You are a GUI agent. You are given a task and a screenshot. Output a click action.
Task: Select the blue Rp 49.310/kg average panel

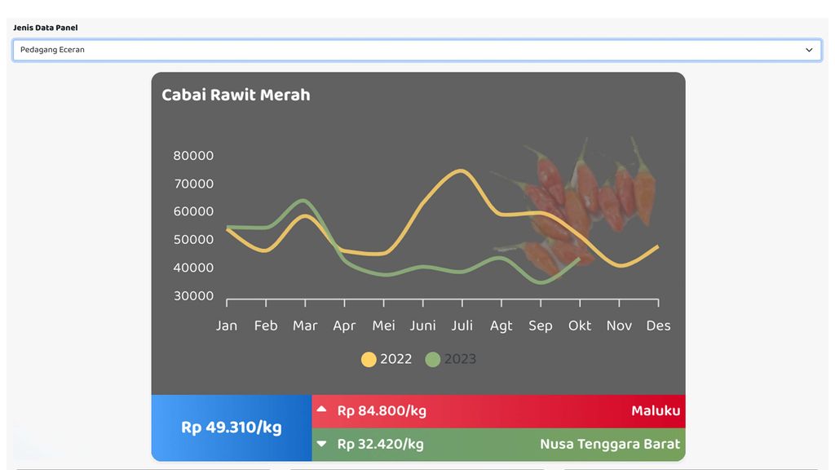(x=232, y=428)
